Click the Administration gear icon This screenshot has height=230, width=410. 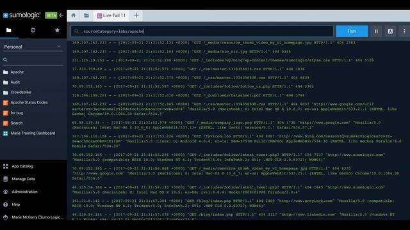pos(6,192)
